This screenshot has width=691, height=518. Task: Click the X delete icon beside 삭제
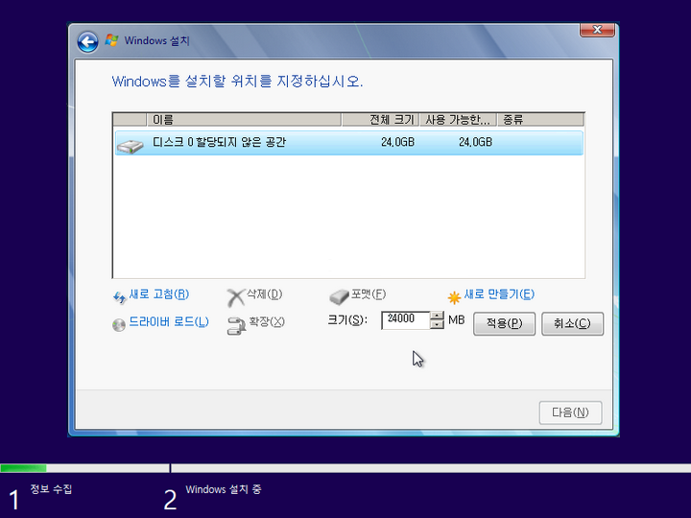click(x=235, y=297)
